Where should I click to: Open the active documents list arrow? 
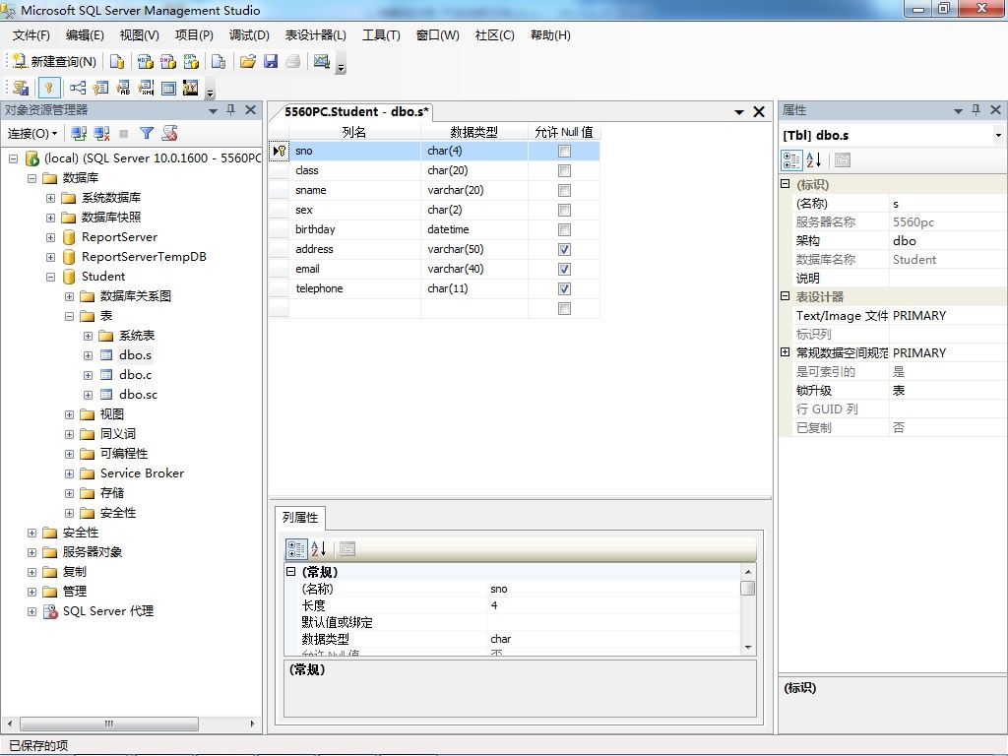click(739, 112)
